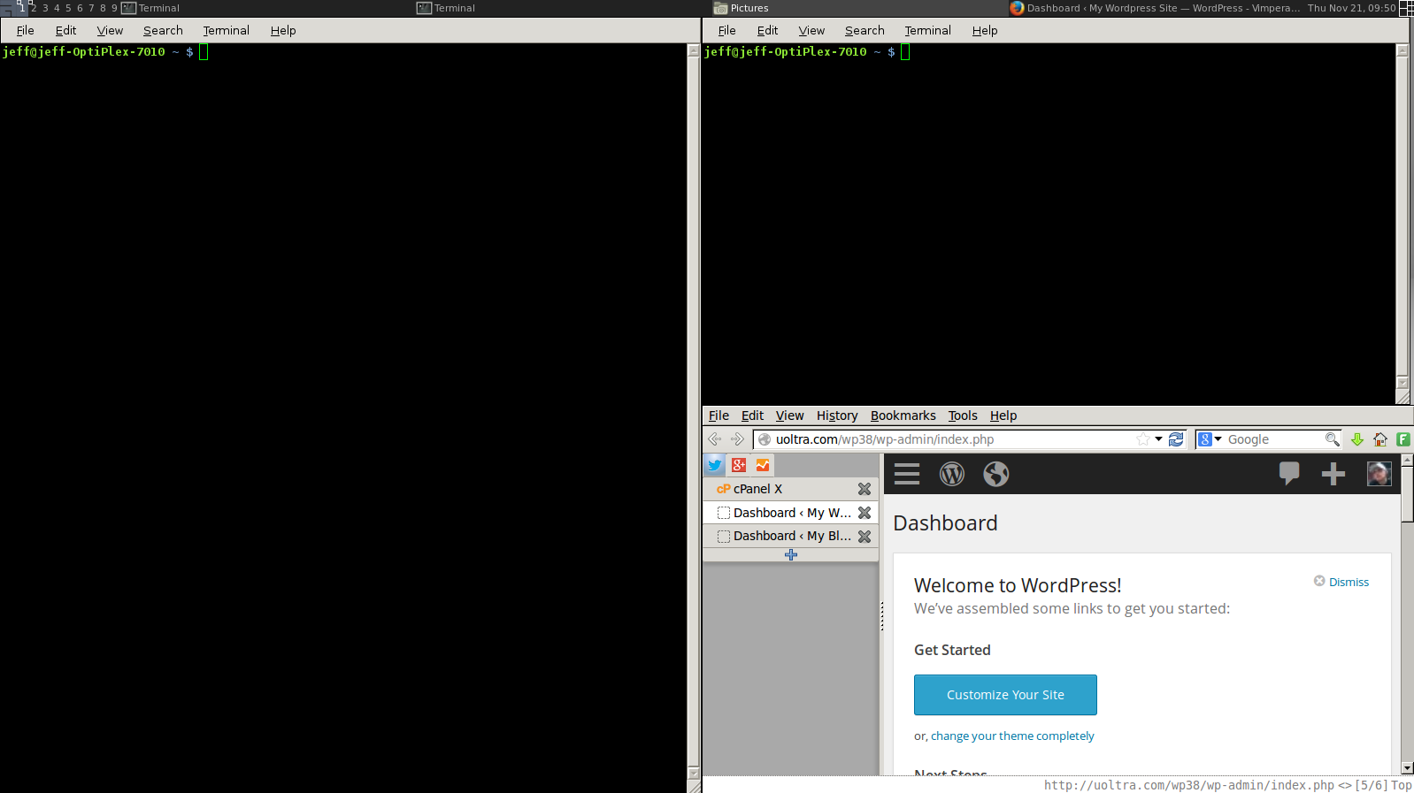Open the Edit menu in right terminal

767,30
